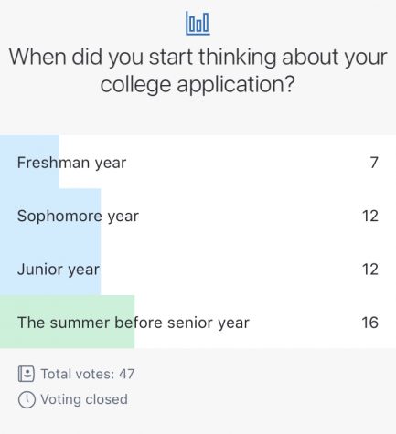Screen dimensions: 396x434
Task: Click the vote count 7
Action: coord(374,163)
